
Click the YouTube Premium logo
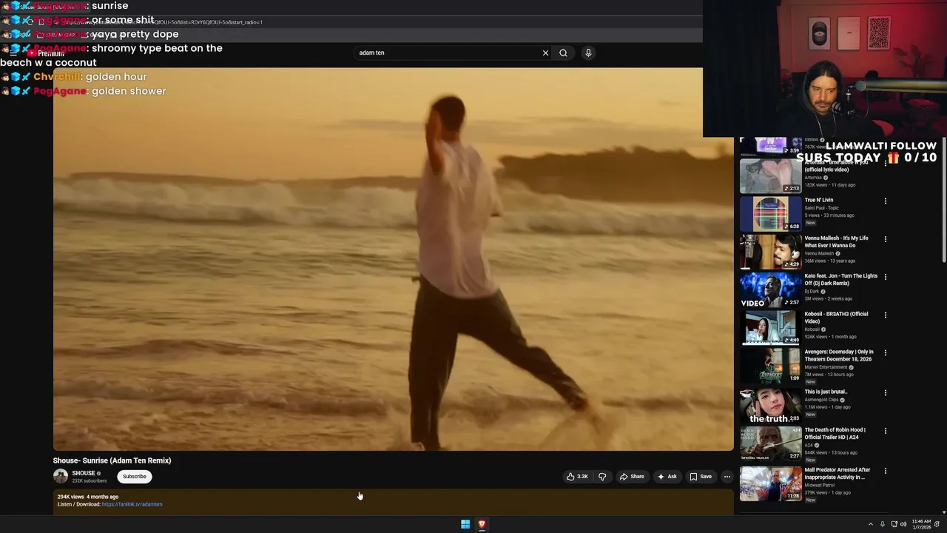[x=46, y=53]
